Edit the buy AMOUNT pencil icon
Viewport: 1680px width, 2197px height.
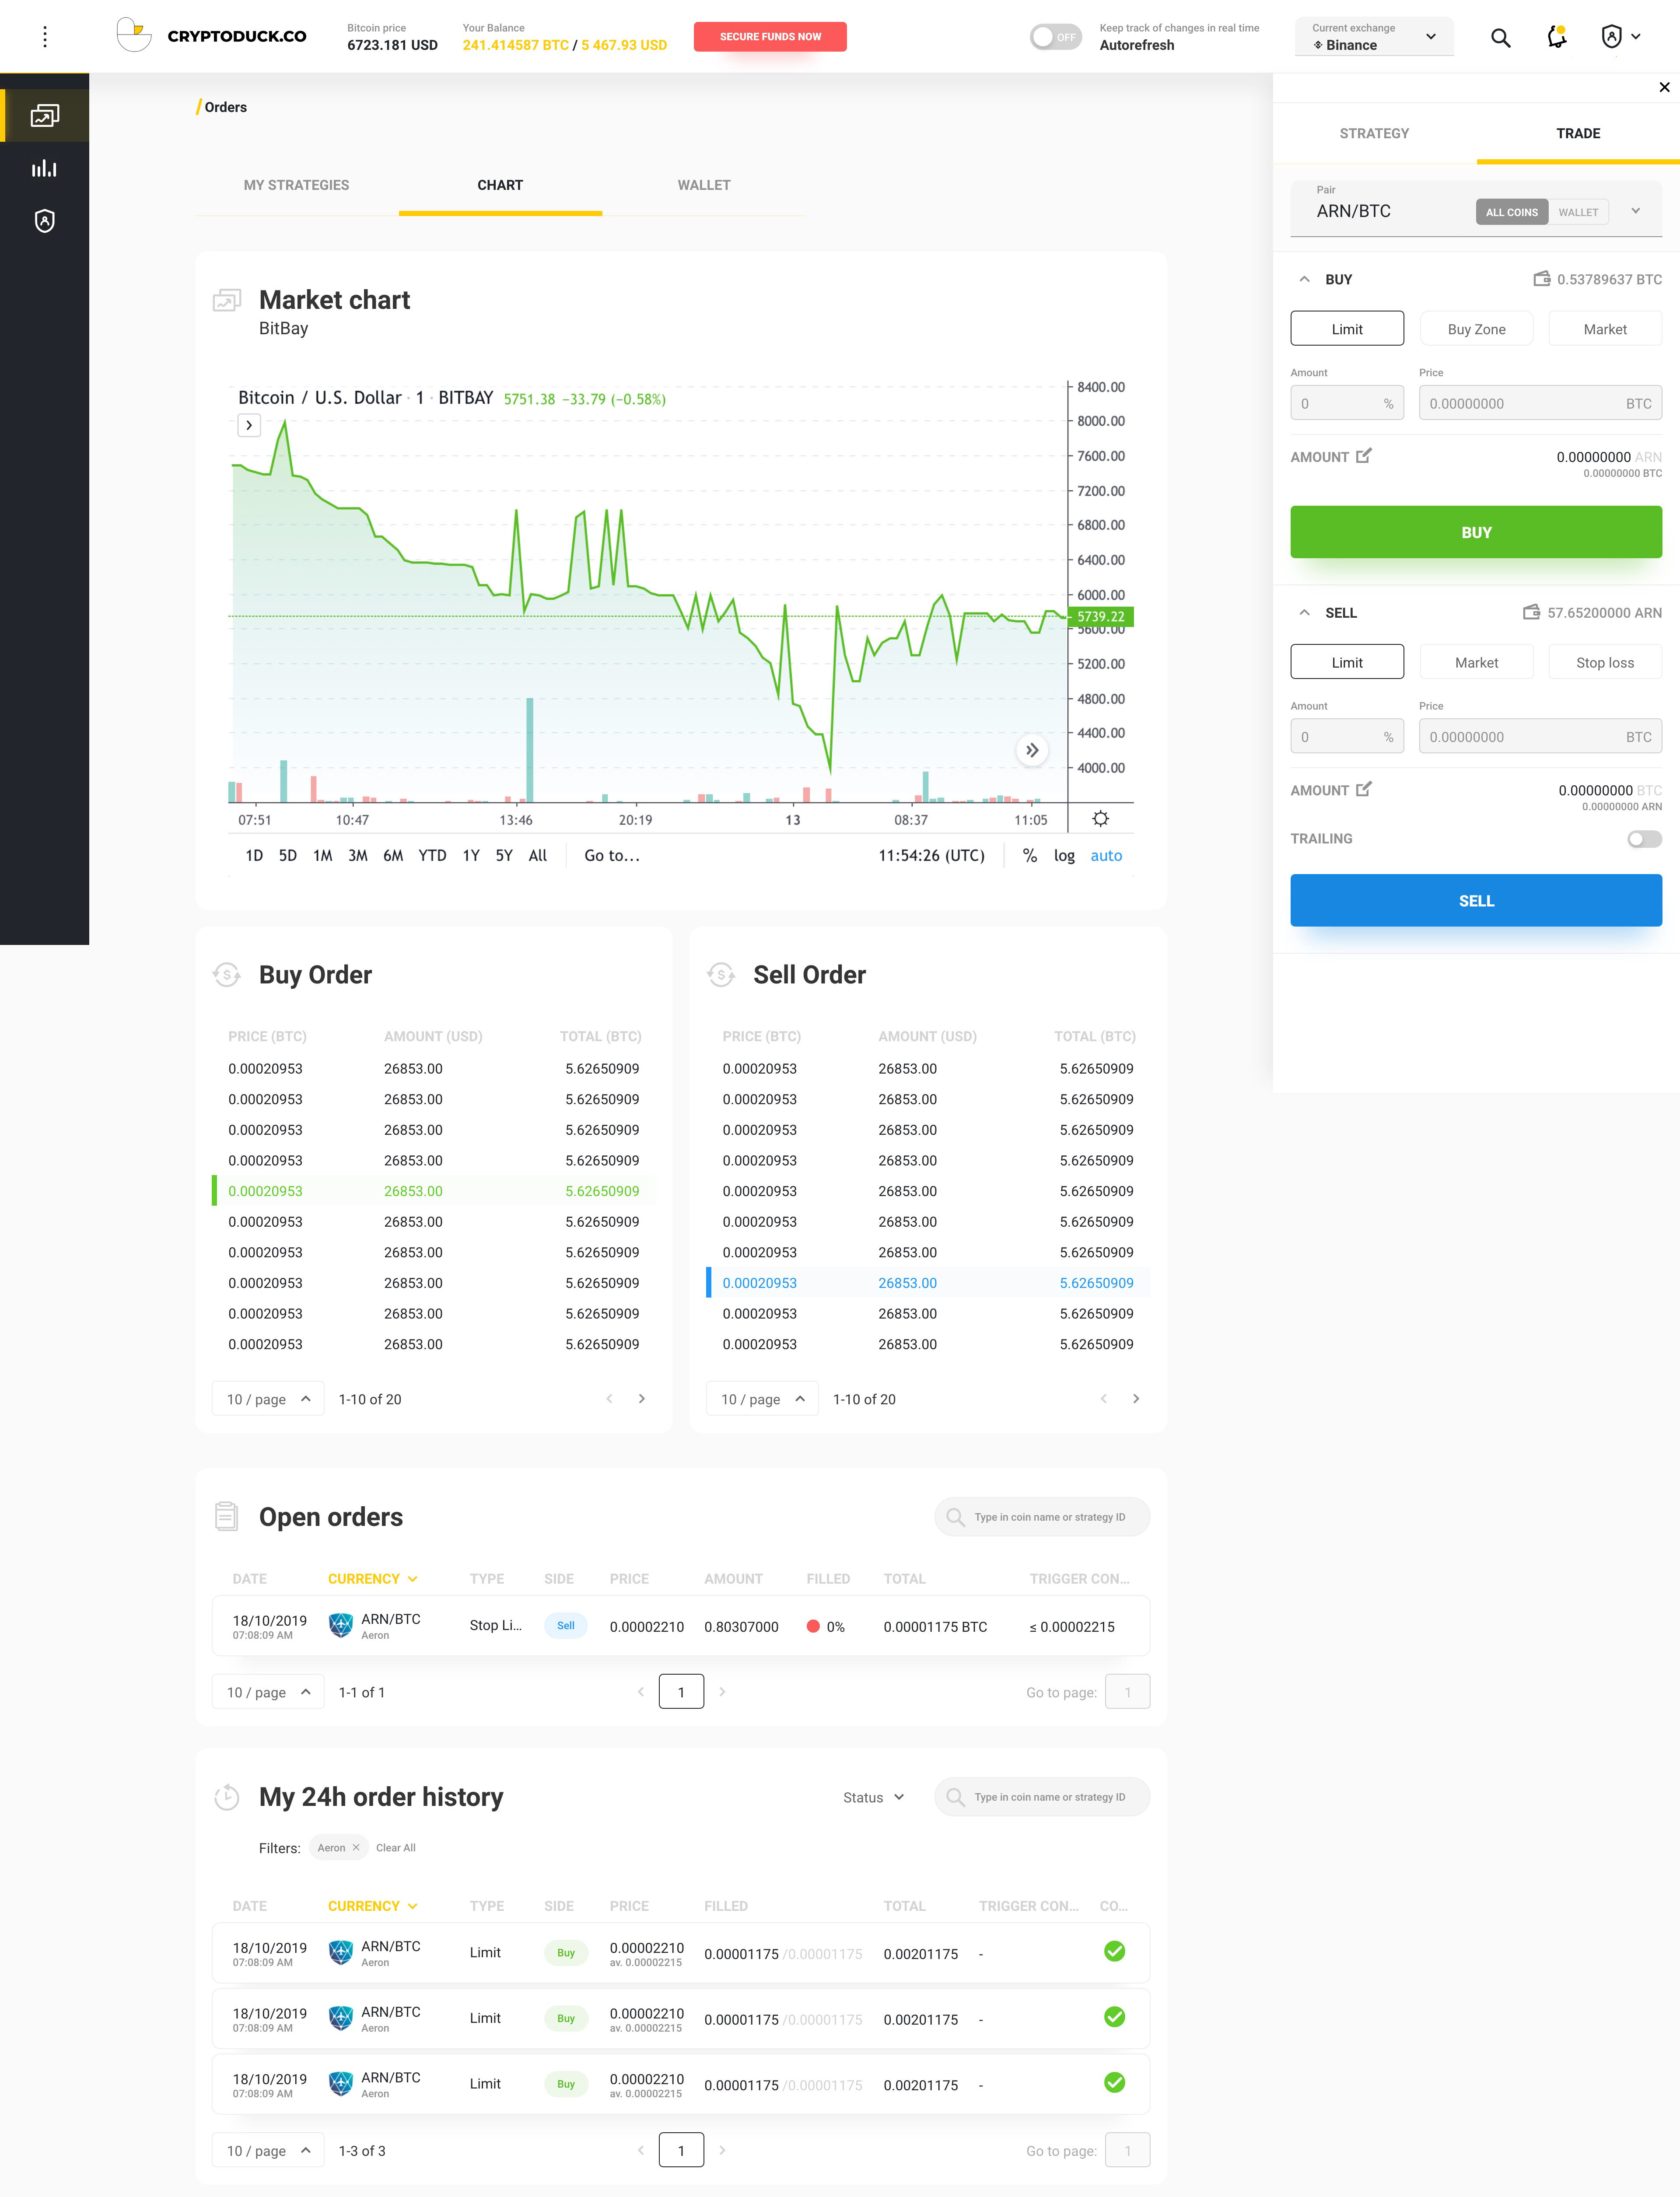pyautogui.click(x=1364, y=456)
